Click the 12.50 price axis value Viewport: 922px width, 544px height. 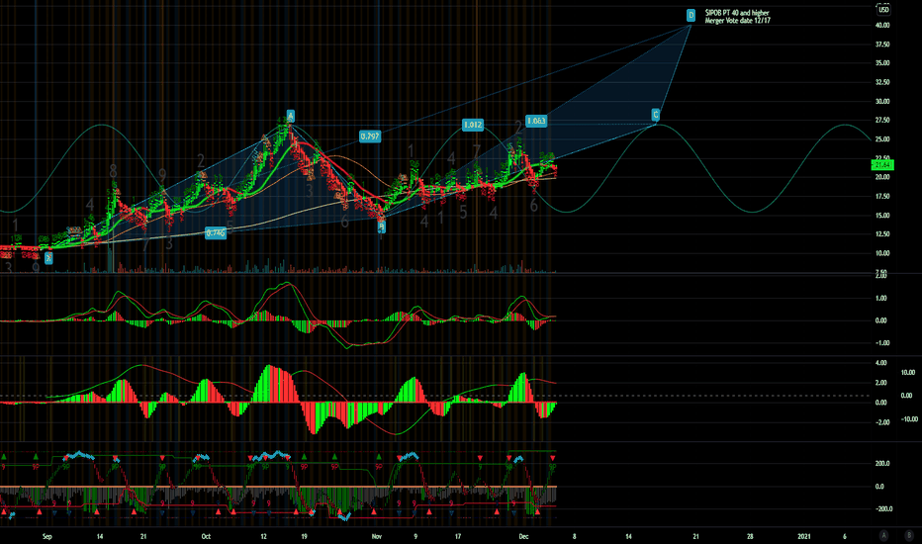[882, 234]
